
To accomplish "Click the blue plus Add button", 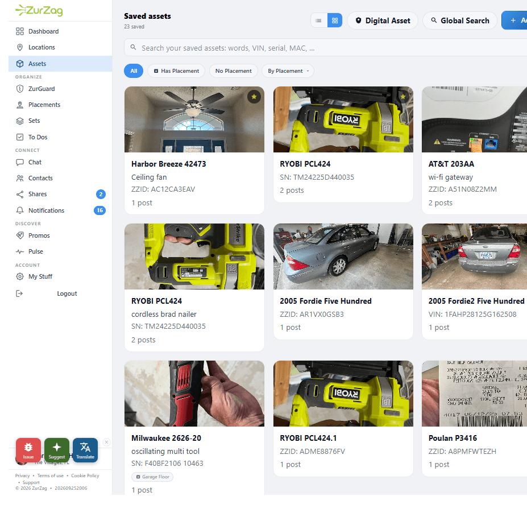I will [x=514, y=20].
